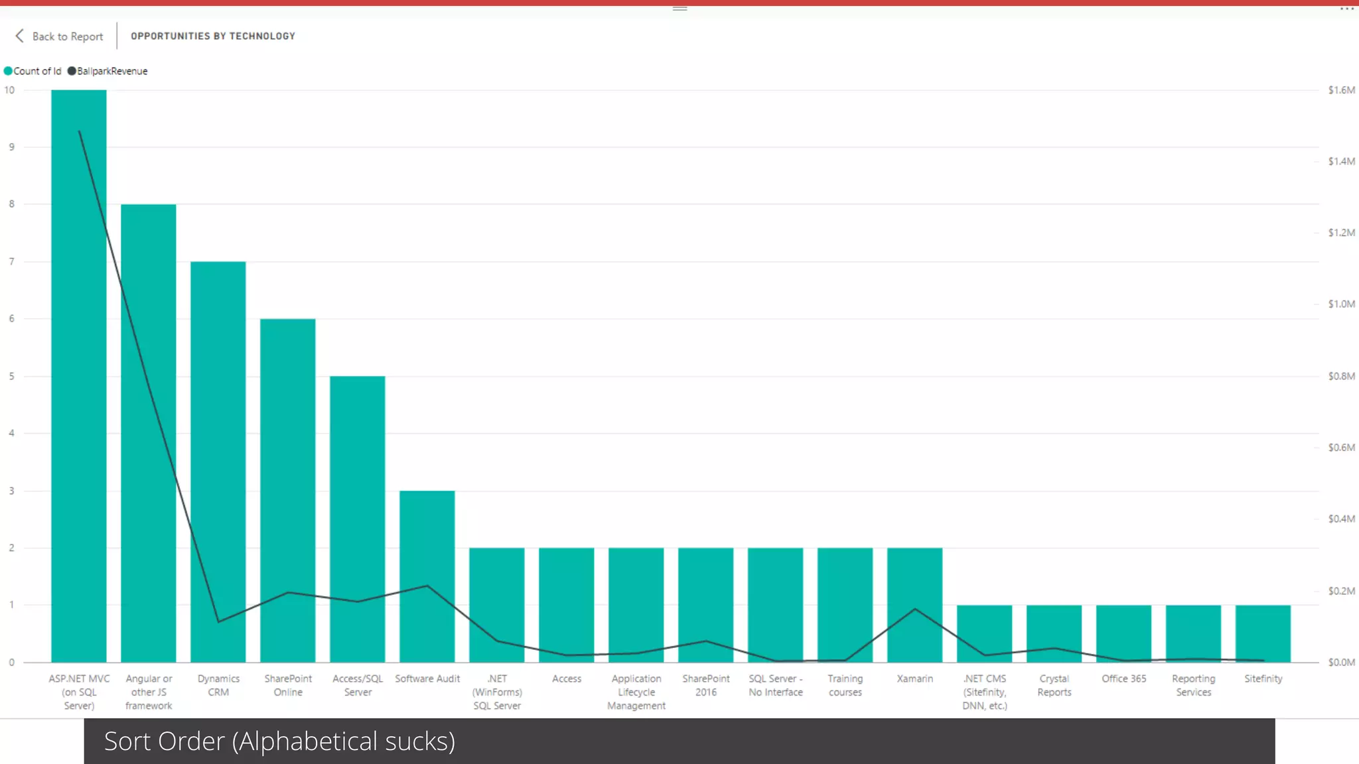Open the more options ellipsis menu
The image size is (1359, 764).
[x=1346, y=9]
